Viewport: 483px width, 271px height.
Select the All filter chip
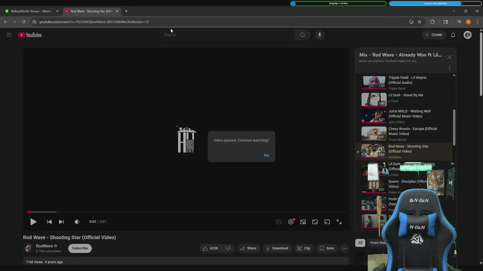(x=360, y=243)
